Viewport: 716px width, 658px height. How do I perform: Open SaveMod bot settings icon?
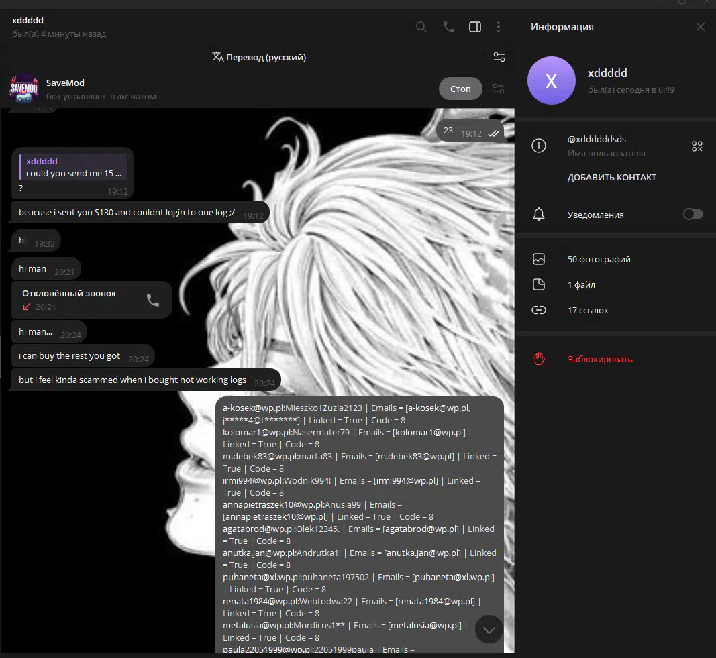(498, 89)
